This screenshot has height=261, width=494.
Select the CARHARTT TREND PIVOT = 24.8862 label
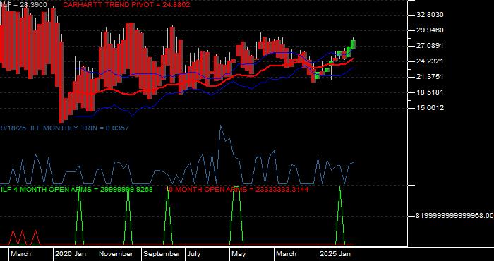pyautogui.click(x=126, y=4)
